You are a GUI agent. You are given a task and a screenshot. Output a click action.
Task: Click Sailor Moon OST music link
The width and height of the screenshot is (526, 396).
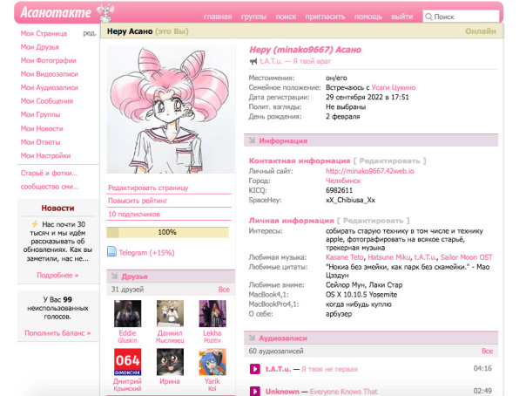pyautogui.click(x=466, y=257)
